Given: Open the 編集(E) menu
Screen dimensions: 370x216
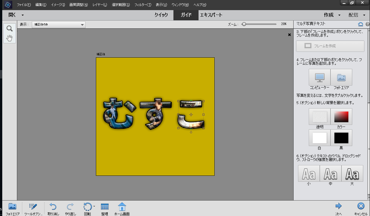Looking at the screenshot, I should coord(41,5).
